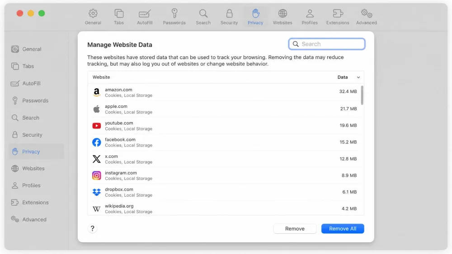The image size is (452, 254).
Task: Click the Facebook logo icon in the list
Action: pyautogui.click(x=97, y=142)
